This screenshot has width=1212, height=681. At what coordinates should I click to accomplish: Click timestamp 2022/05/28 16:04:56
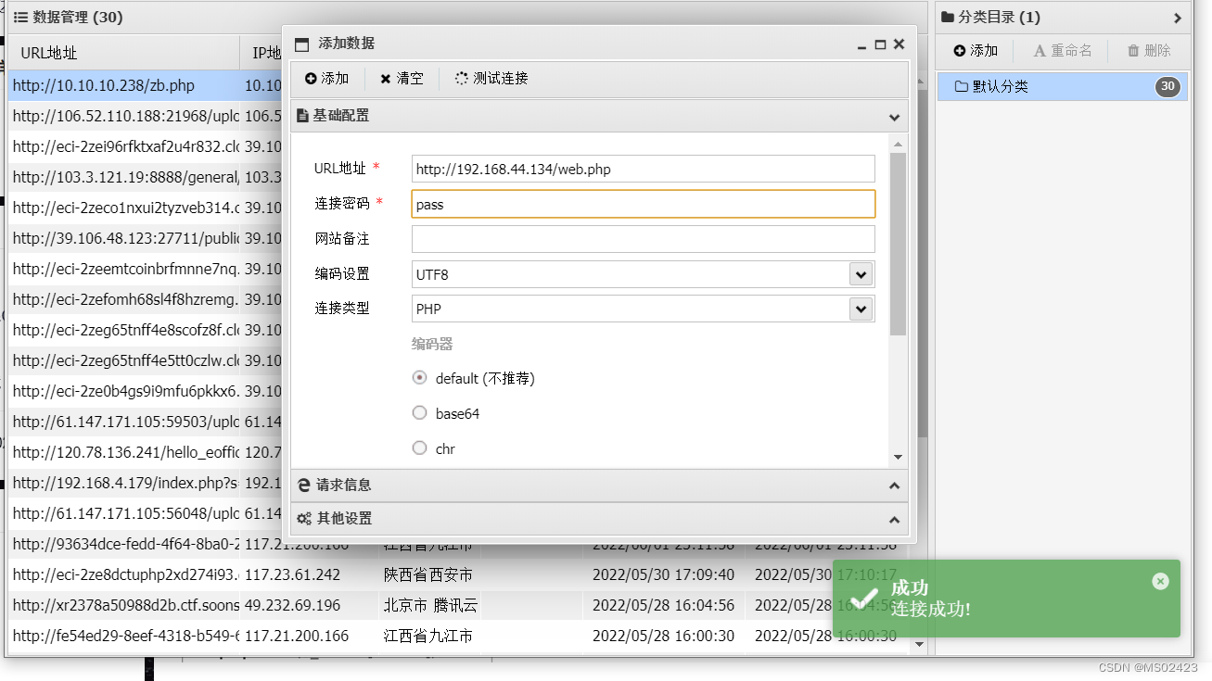[663, 605]
